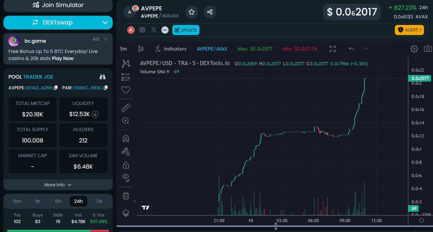The width and height of the screenshot is (433, 232).
Task: Toggle lock all drawing tools
Action: click(126, 165)
